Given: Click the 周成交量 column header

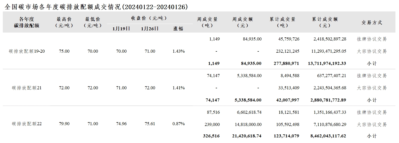Looking at the screenshot, I should coord(207,22).
